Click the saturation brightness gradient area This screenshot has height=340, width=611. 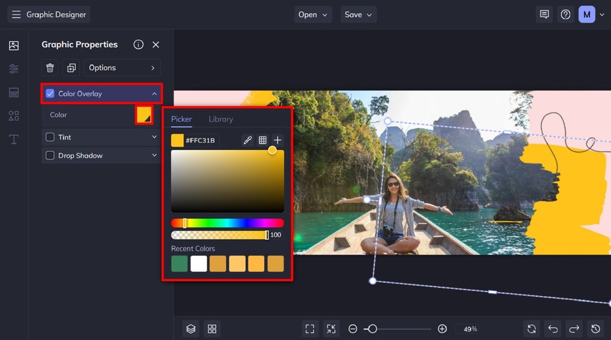(227, 181)
